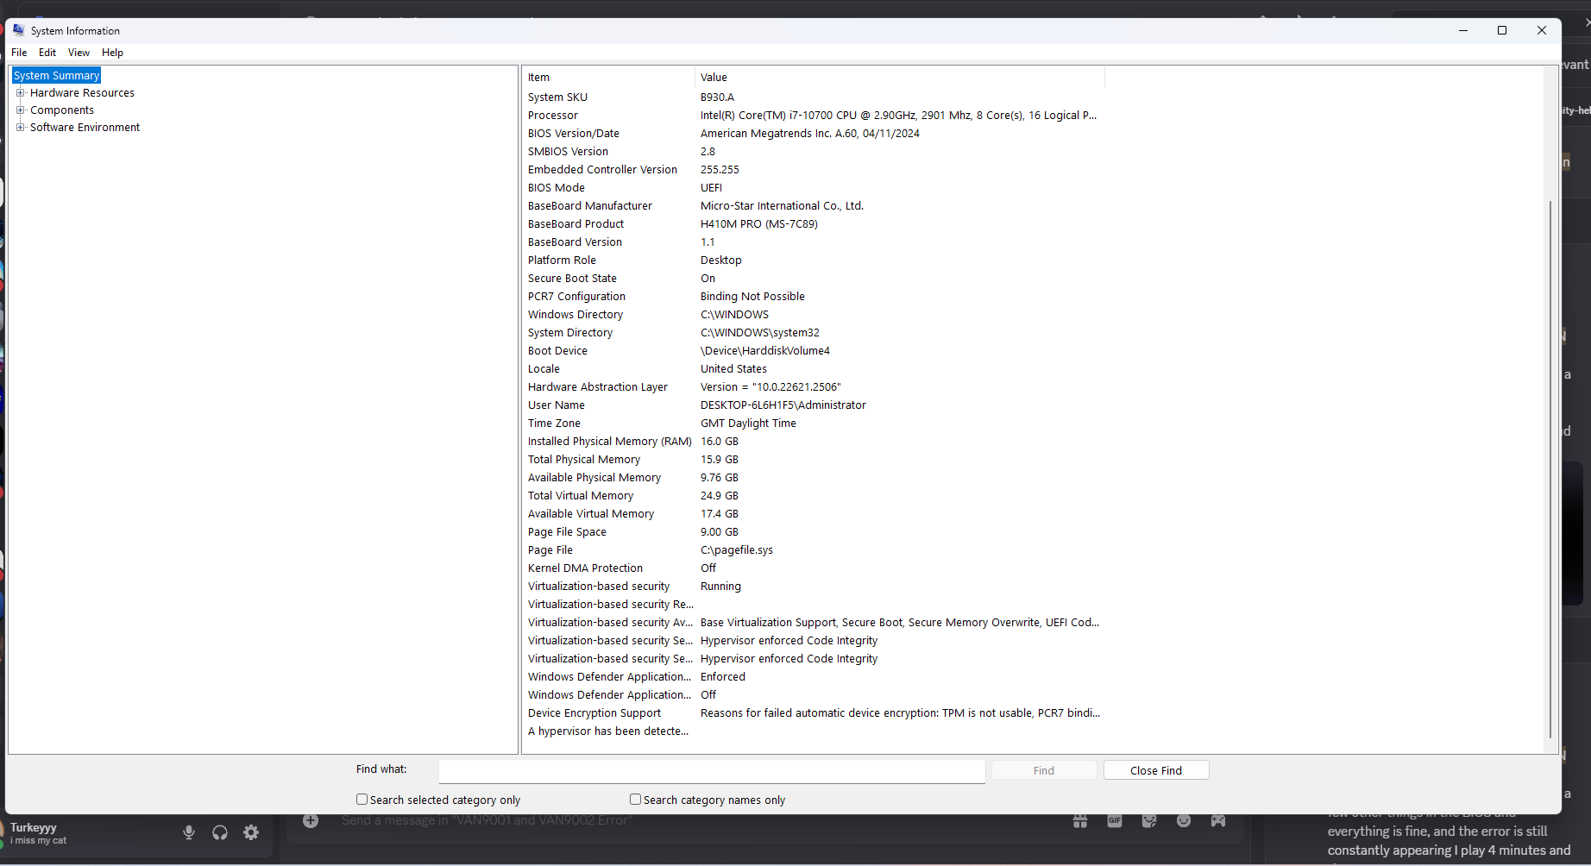Select the SMBIOS Version row
1591x866 pixels.
[813, 152]
